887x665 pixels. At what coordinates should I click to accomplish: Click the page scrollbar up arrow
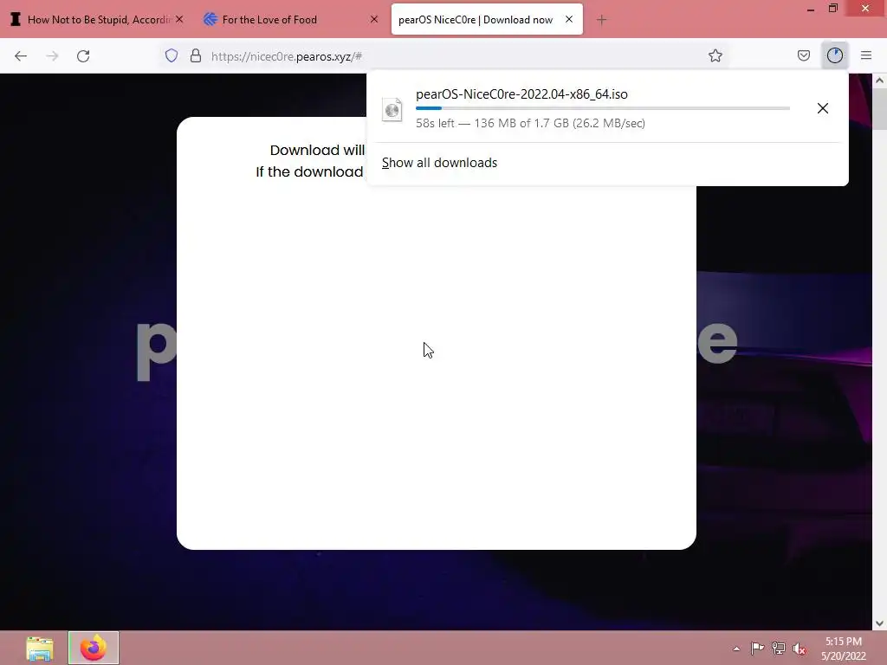click(879, 81)
